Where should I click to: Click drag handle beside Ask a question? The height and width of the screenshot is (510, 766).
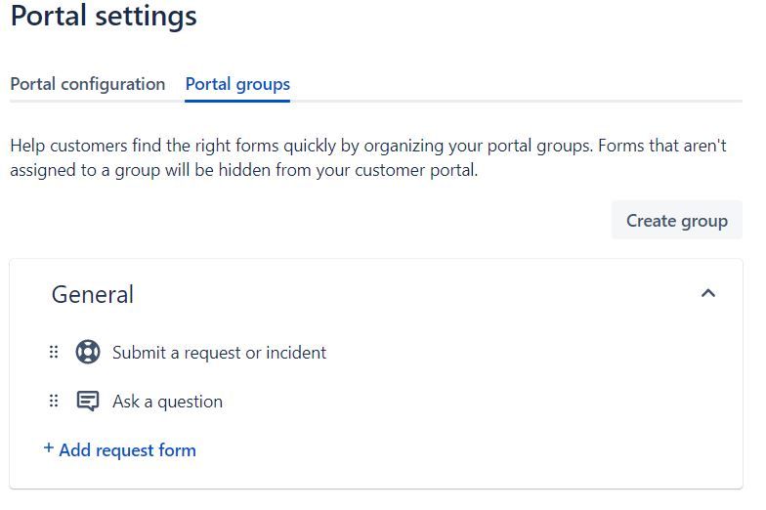tap(54, 402)
